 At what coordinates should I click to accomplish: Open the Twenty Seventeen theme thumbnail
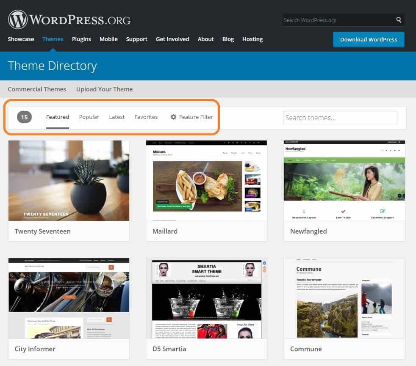(x=69, y=181)
